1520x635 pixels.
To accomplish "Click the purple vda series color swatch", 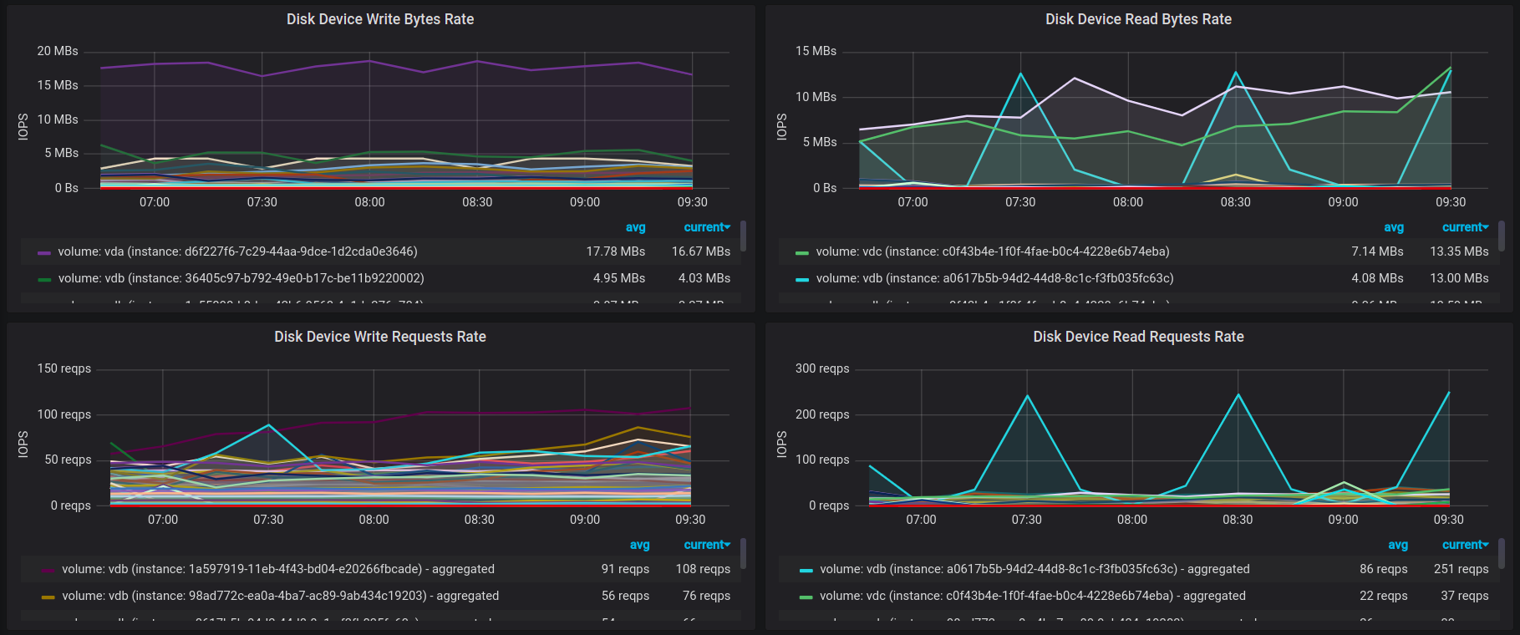I will (44, 252).
